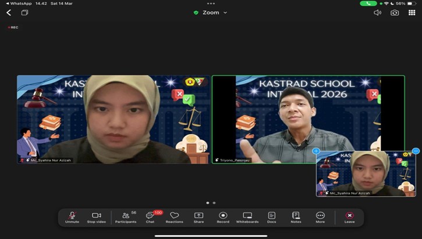The image size is (422, 239).
Task: Open Whiteboards from the toolbar
Action: (x=247, y=216)
